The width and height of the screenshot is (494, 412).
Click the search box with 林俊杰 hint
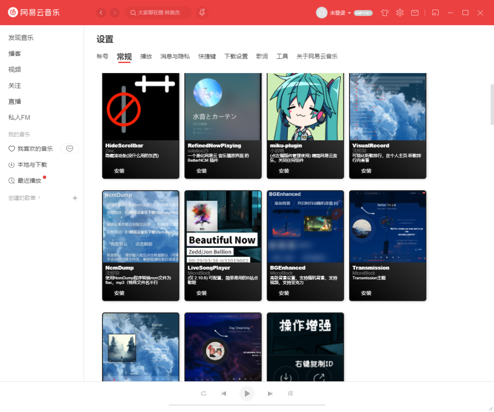point(158,13)
